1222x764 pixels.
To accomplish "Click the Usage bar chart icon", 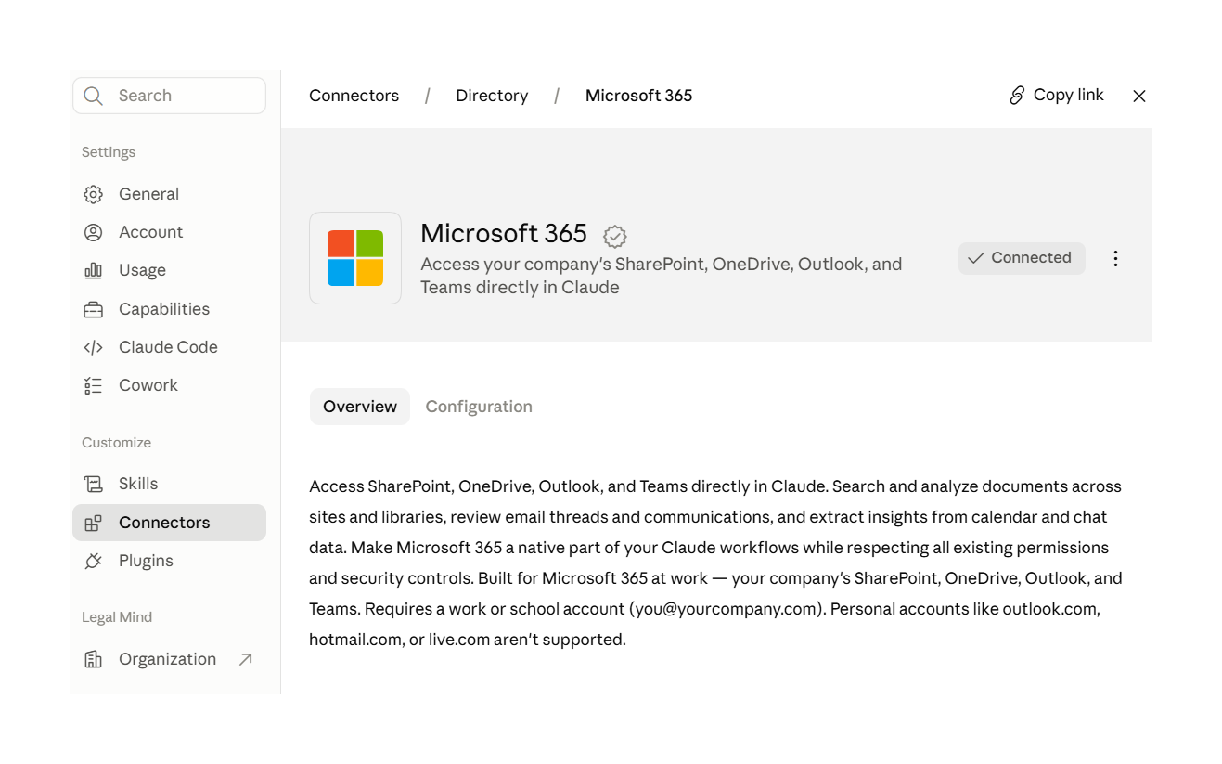I will coord(93,270).
